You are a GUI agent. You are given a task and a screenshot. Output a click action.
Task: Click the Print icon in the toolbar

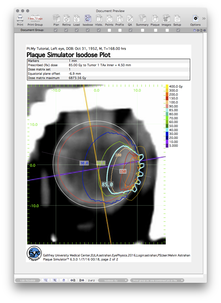20,19
